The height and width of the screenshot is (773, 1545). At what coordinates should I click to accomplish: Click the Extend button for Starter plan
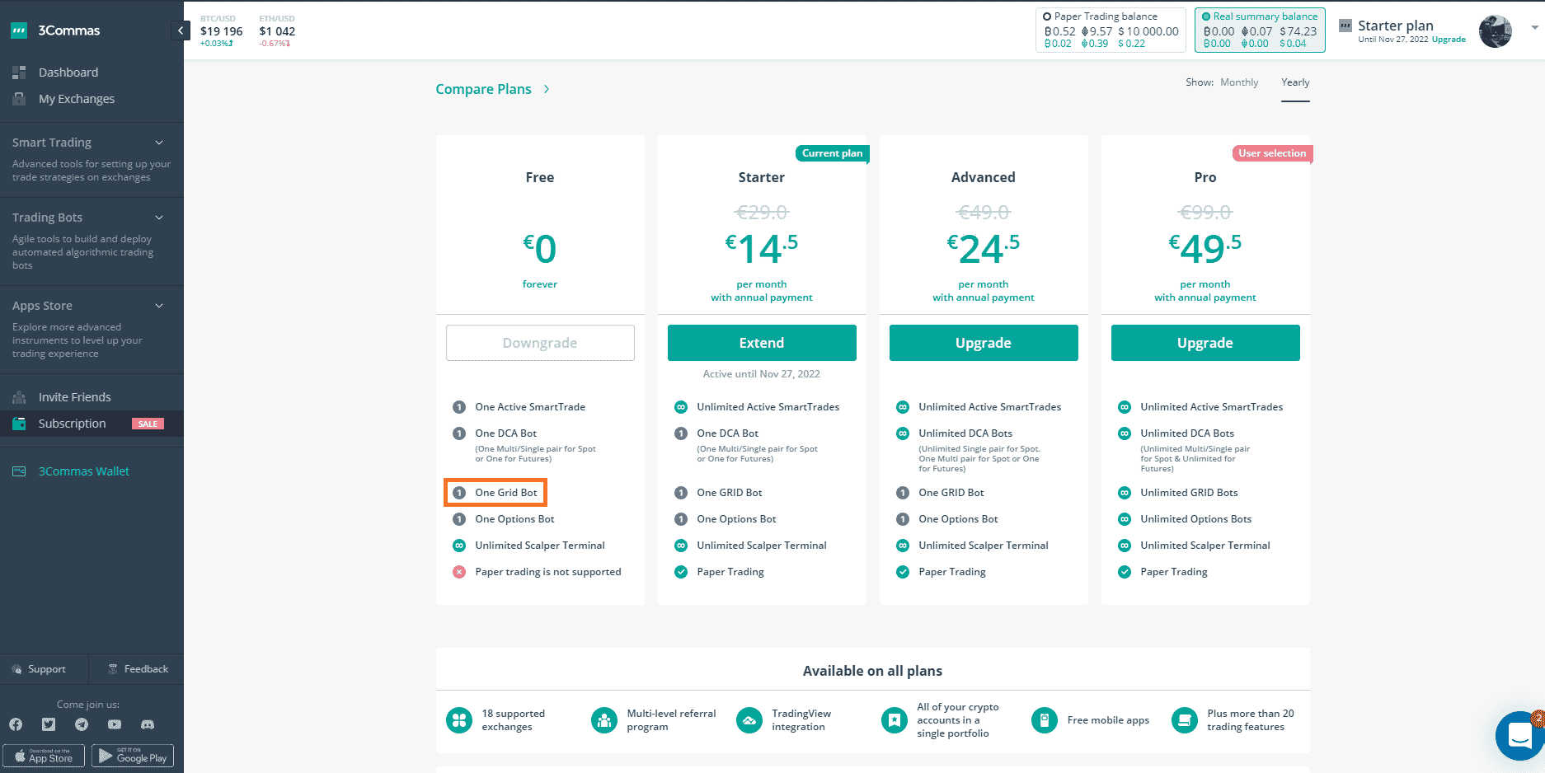[x=761, y=343]
